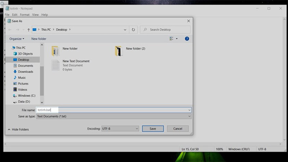Click the File name text field
Screen dimensions: 288x162
click(113, 110)
